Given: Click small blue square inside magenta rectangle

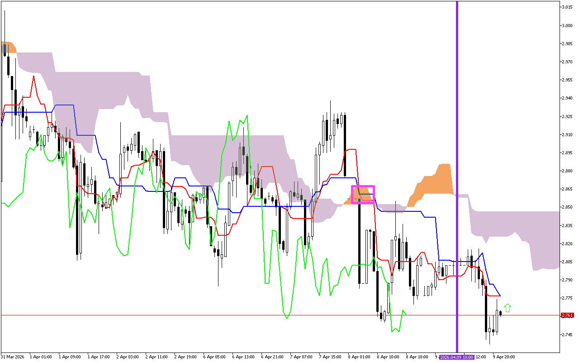Looking at the screenshot, I should pos(359,200).
